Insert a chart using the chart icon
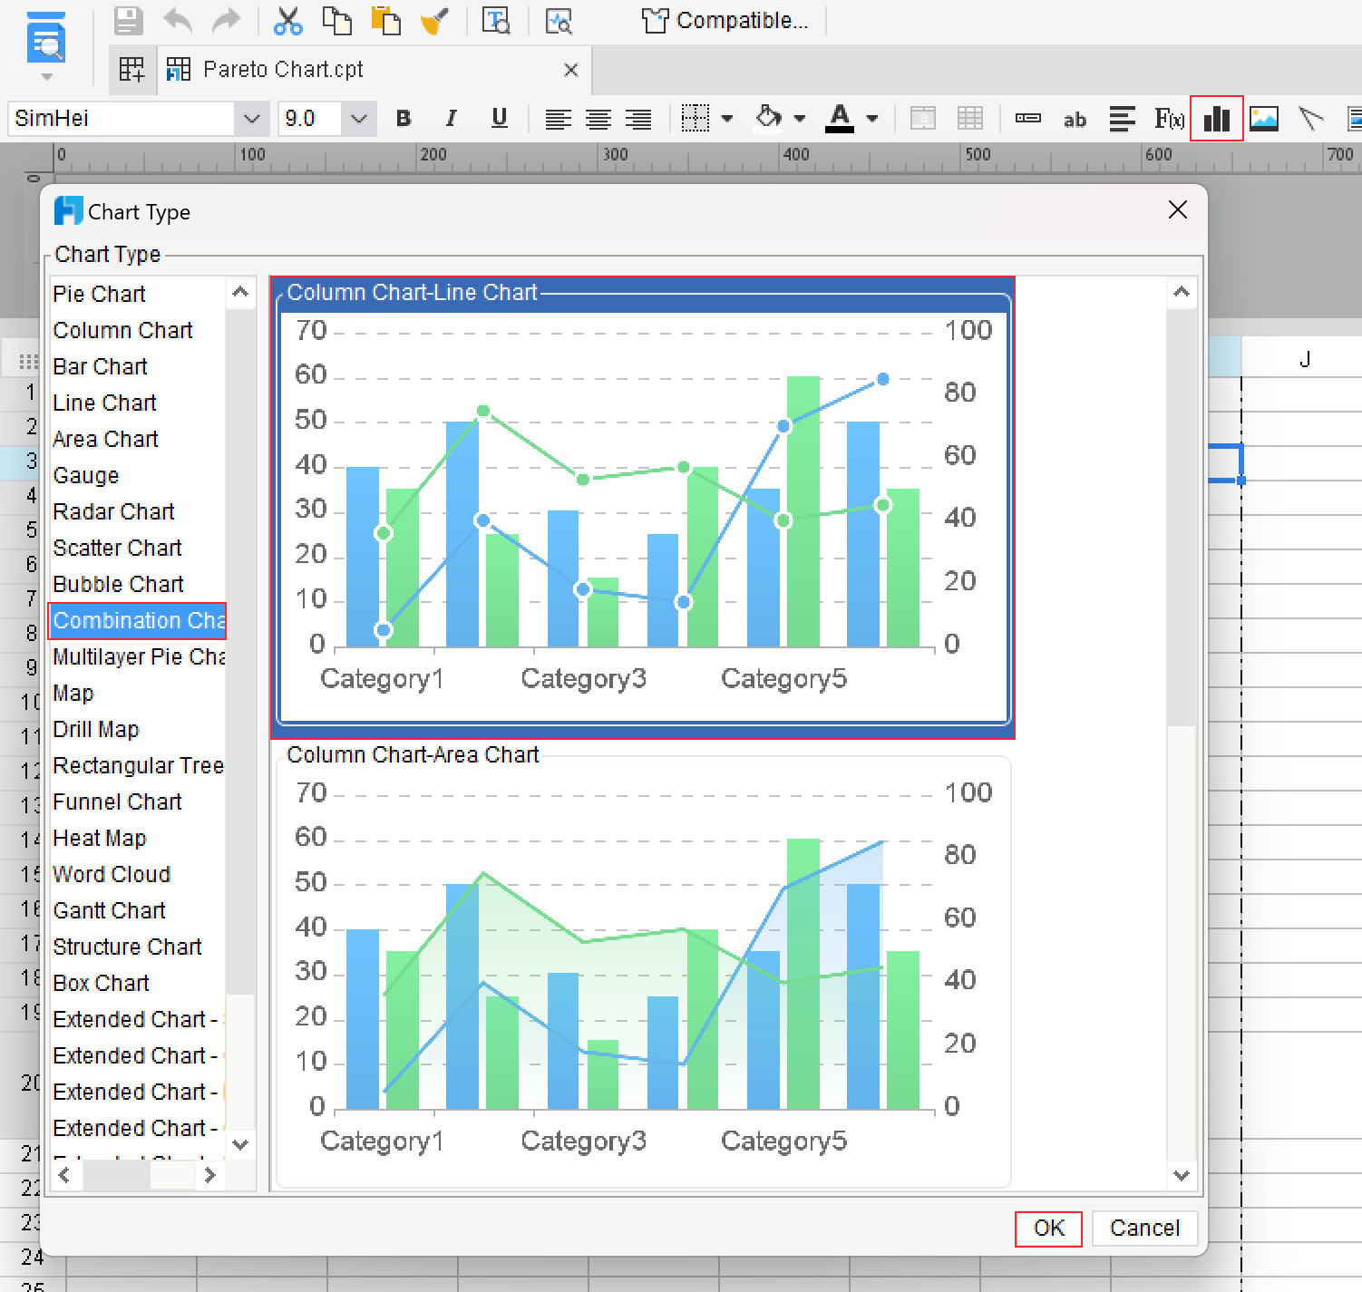Viewport: 1362px width, 1292px height. pyautogui.click(x=1216, y=118)
